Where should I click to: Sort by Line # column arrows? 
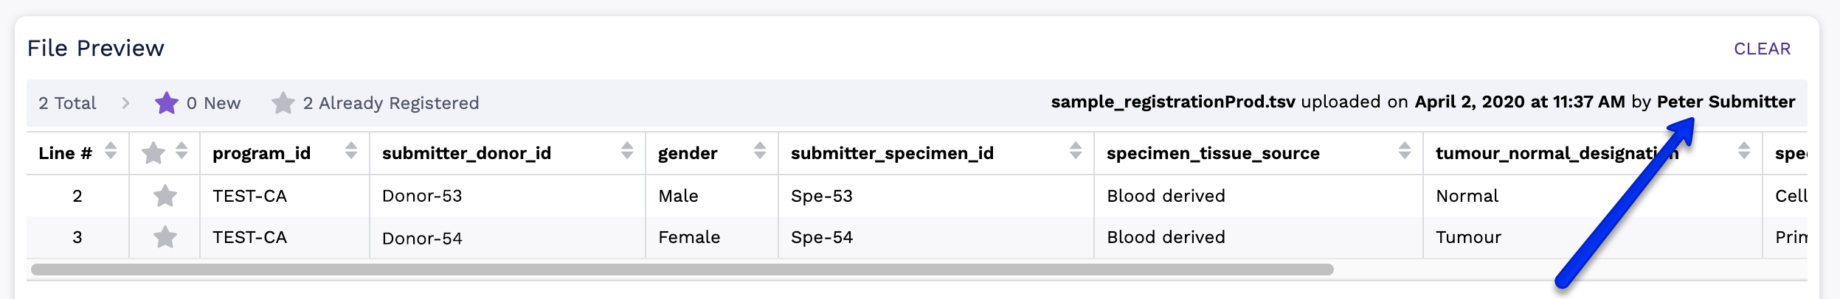[x=111, y=151]
